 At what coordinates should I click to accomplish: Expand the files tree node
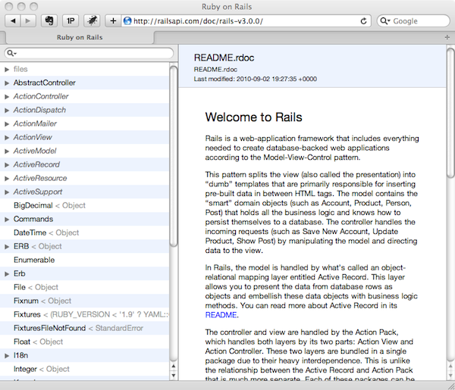7,69
